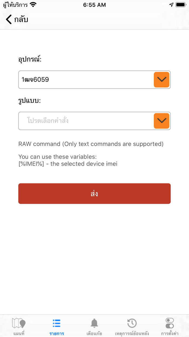Tap the กลับ back label
Viewport: 189px width, 337px height.
tap(21, 20)
